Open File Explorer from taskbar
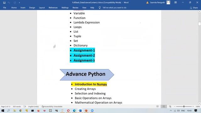 click(14, 110)
